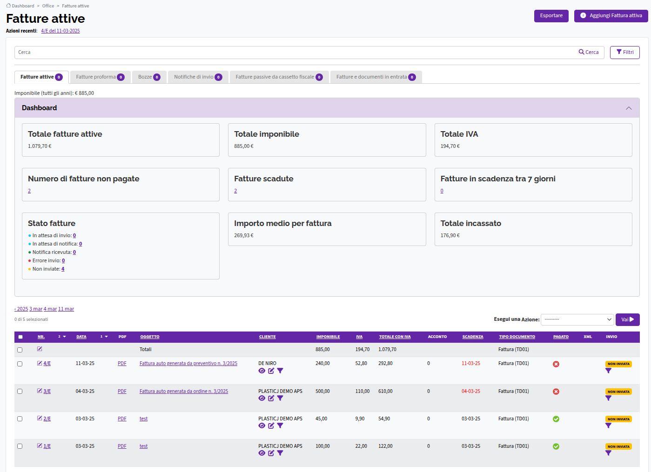Edit client DE NIRO with the pencil icon
Viewport: 651px width, 472px height.
(x=271, y=371)
